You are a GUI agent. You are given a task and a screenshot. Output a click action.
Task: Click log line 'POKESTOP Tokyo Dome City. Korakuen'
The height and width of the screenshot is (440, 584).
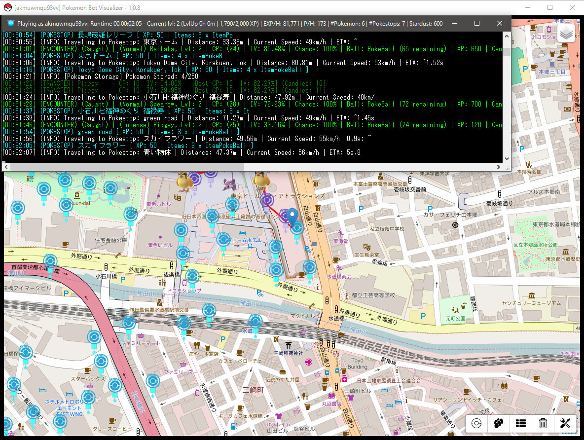156,70
